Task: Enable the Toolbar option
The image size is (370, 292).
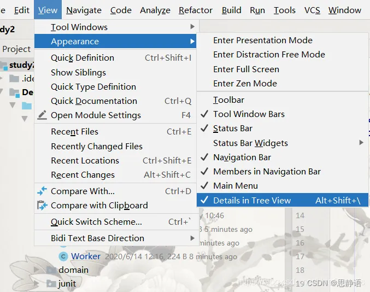Action: (283, 100)
